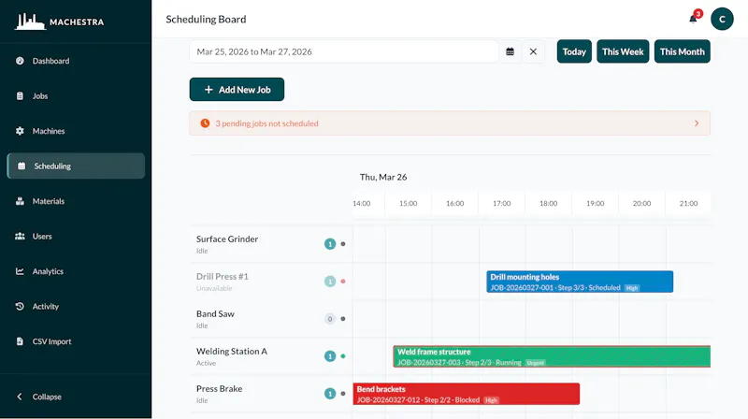
Task: Click the red Drill Press status dot
Action: pos(343,282)
